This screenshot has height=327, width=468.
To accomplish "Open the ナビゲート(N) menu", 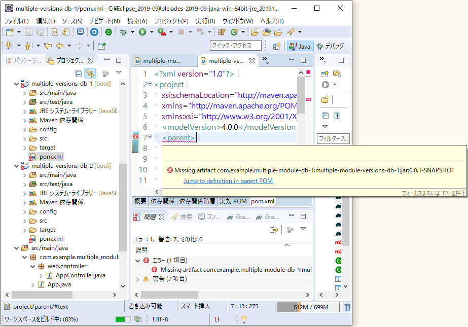I will [x=105, y=21].
